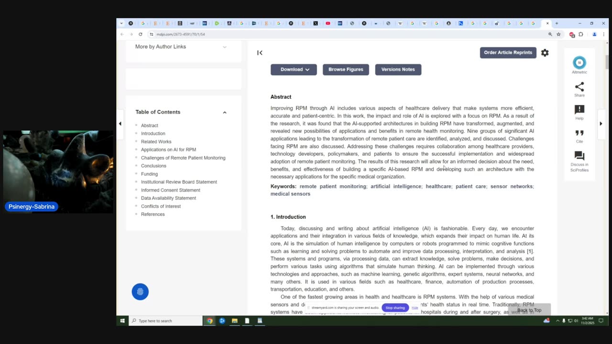Click the taskbar search box
Screen dimensions: 612x344
coord(165,321)
